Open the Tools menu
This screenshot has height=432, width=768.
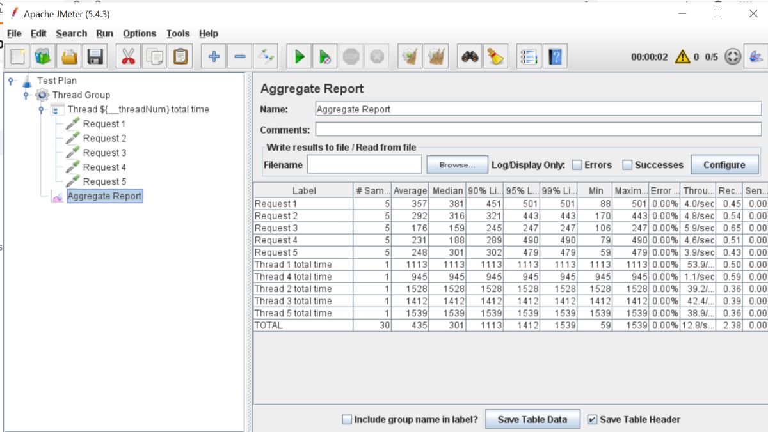178,34
